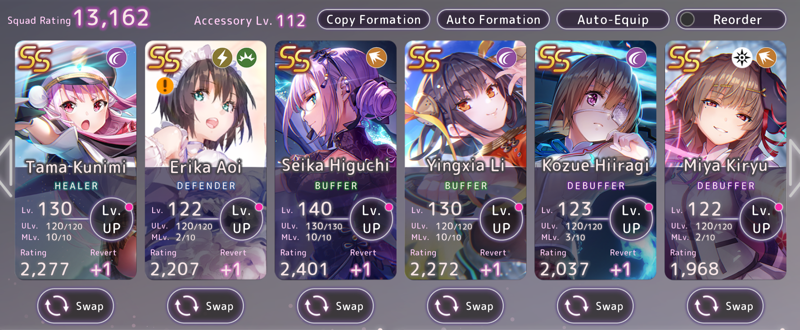Click the moon attribute icon on Tama Kunimi

[x=117, y=58]
